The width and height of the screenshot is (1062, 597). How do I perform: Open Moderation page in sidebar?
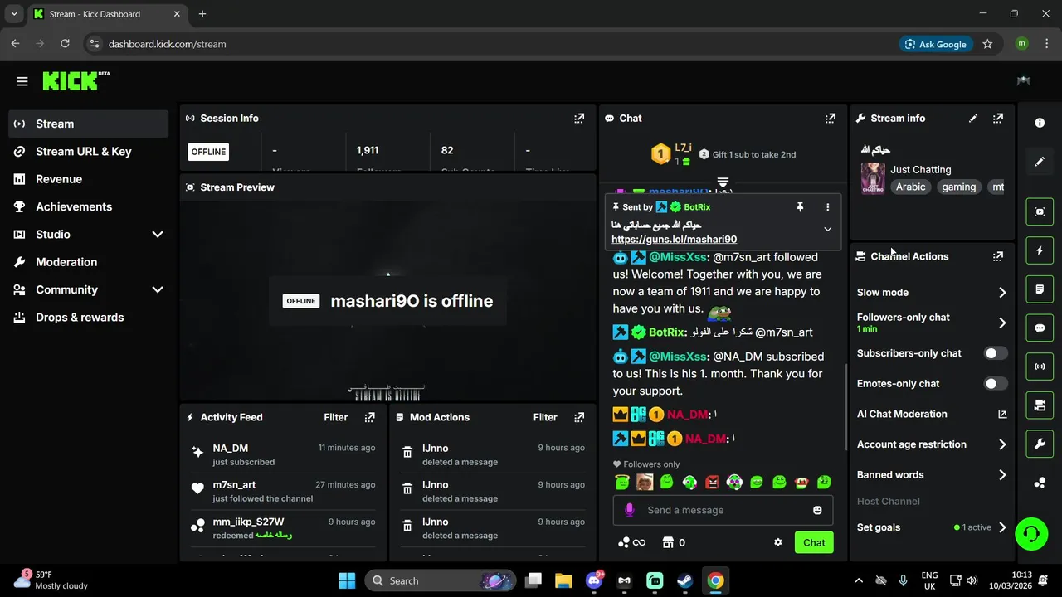[88, 262]
